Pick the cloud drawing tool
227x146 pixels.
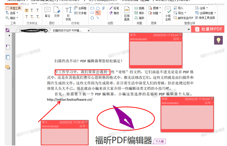point(98,8)
